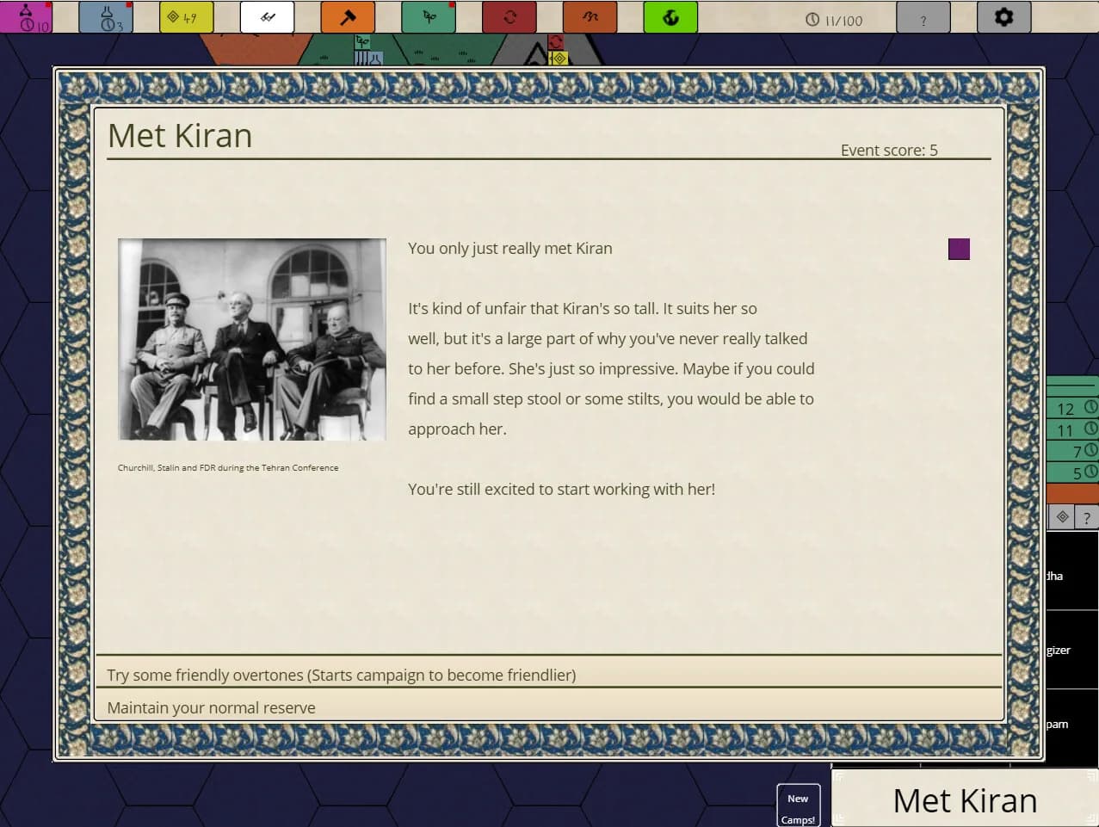Screen dimensions: 1099x827
Task: Check the 11/100 turn counter
Action: pos(834,20)
